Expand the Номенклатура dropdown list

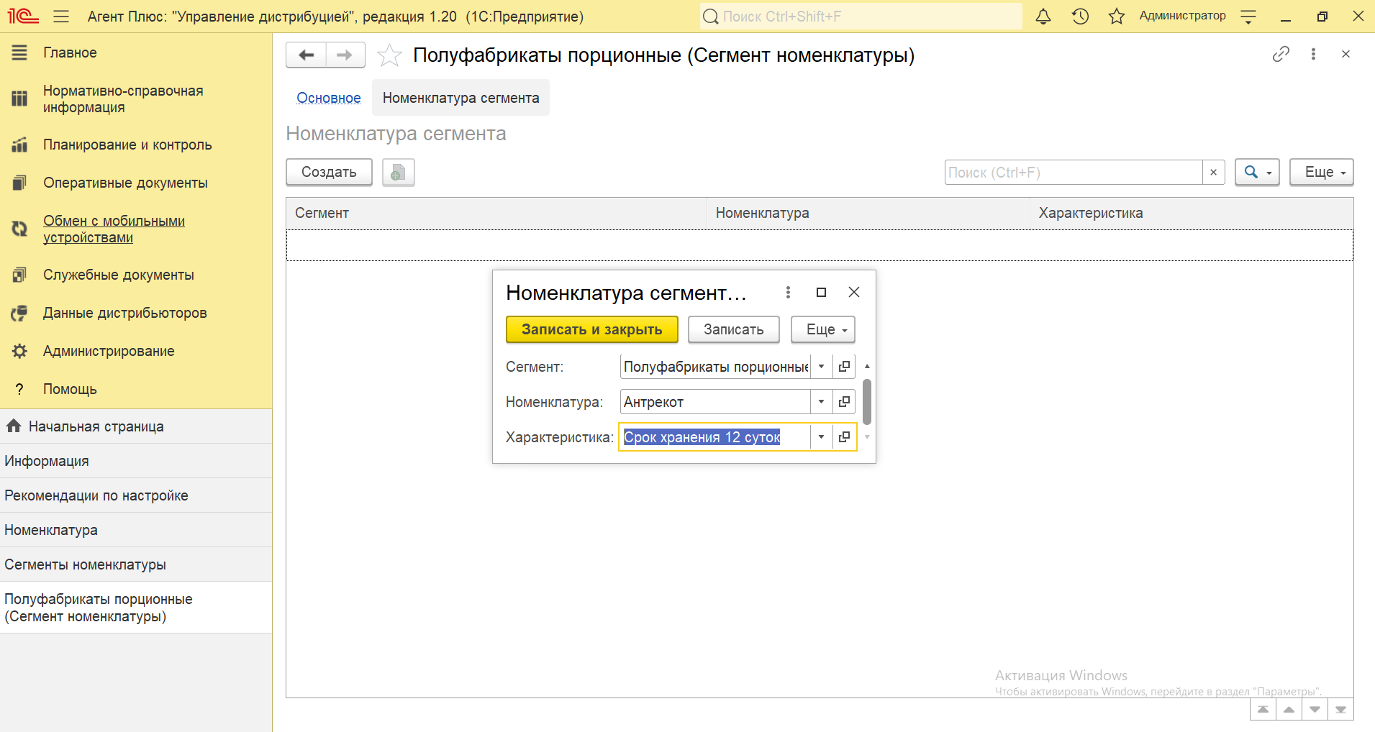(x=821, y=402)
